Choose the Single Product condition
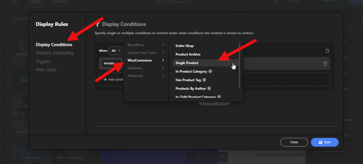 (205, 63)
